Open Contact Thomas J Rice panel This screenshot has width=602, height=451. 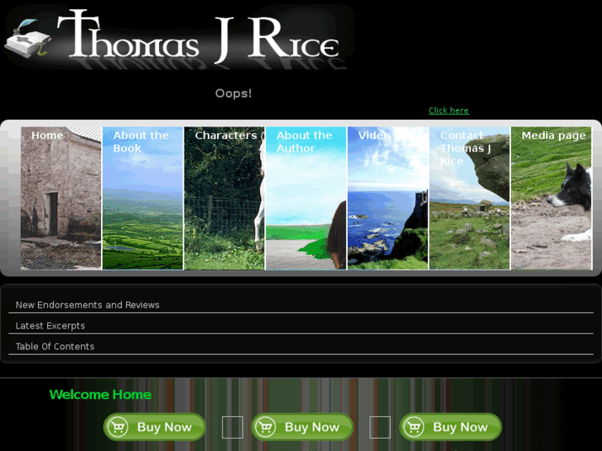point(470,198)
